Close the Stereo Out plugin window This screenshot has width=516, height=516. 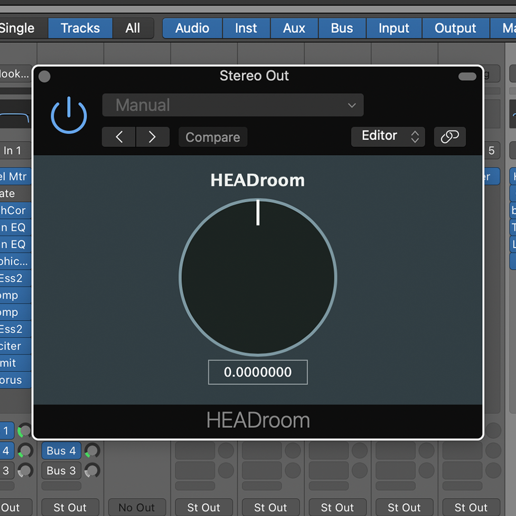click(x=44, y=76)
